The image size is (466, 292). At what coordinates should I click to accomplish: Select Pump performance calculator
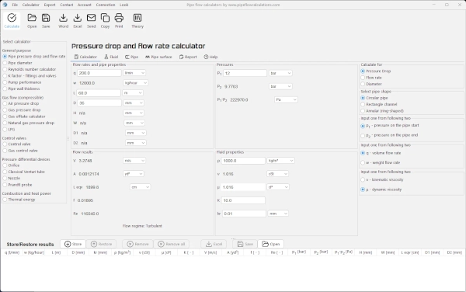[22, 82]
